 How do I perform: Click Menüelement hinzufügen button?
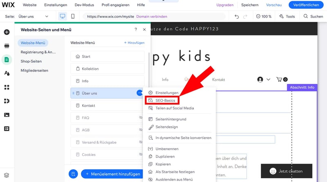coord(113,174)
